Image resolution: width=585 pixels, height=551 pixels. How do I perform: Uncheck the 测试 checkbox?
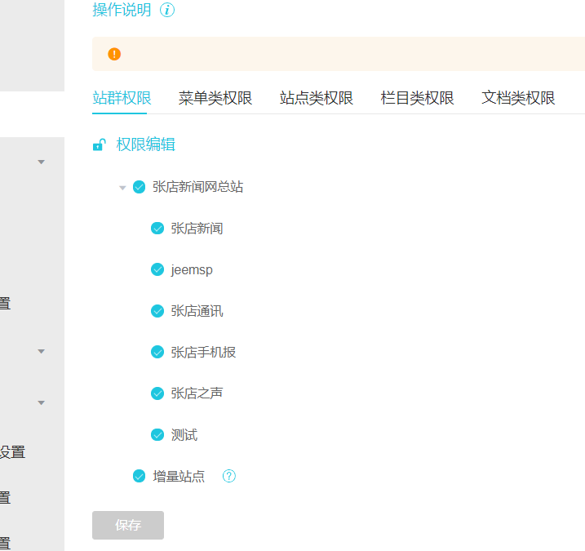[x=157, y=435]
